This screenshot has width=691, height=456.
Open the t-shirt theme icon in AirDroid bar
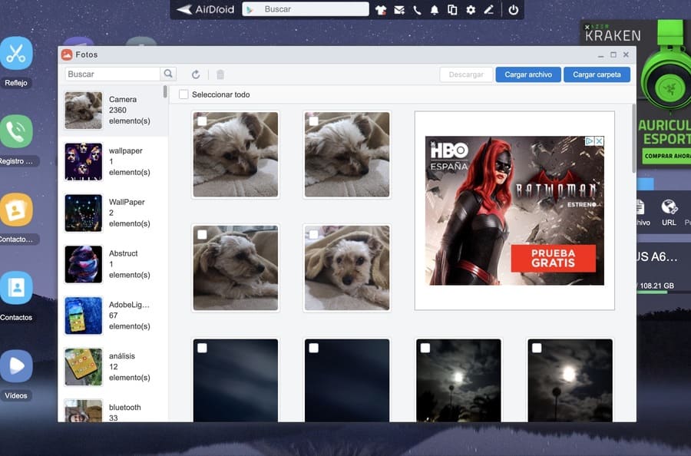pyautogui.click(x=382, y=10)
